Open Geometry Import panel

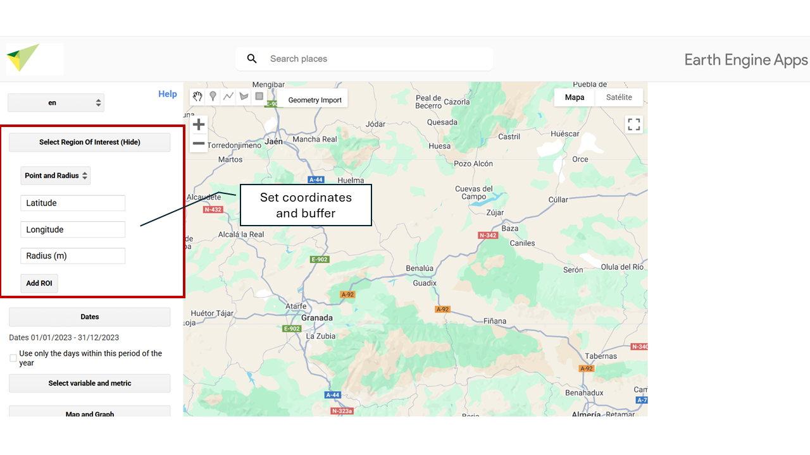click(315, 100)
